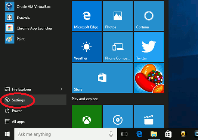Expand File Explorer jump list arrow

coord(61,89)
